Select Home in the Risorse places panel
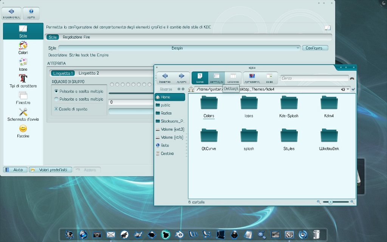 pos(170,97)
